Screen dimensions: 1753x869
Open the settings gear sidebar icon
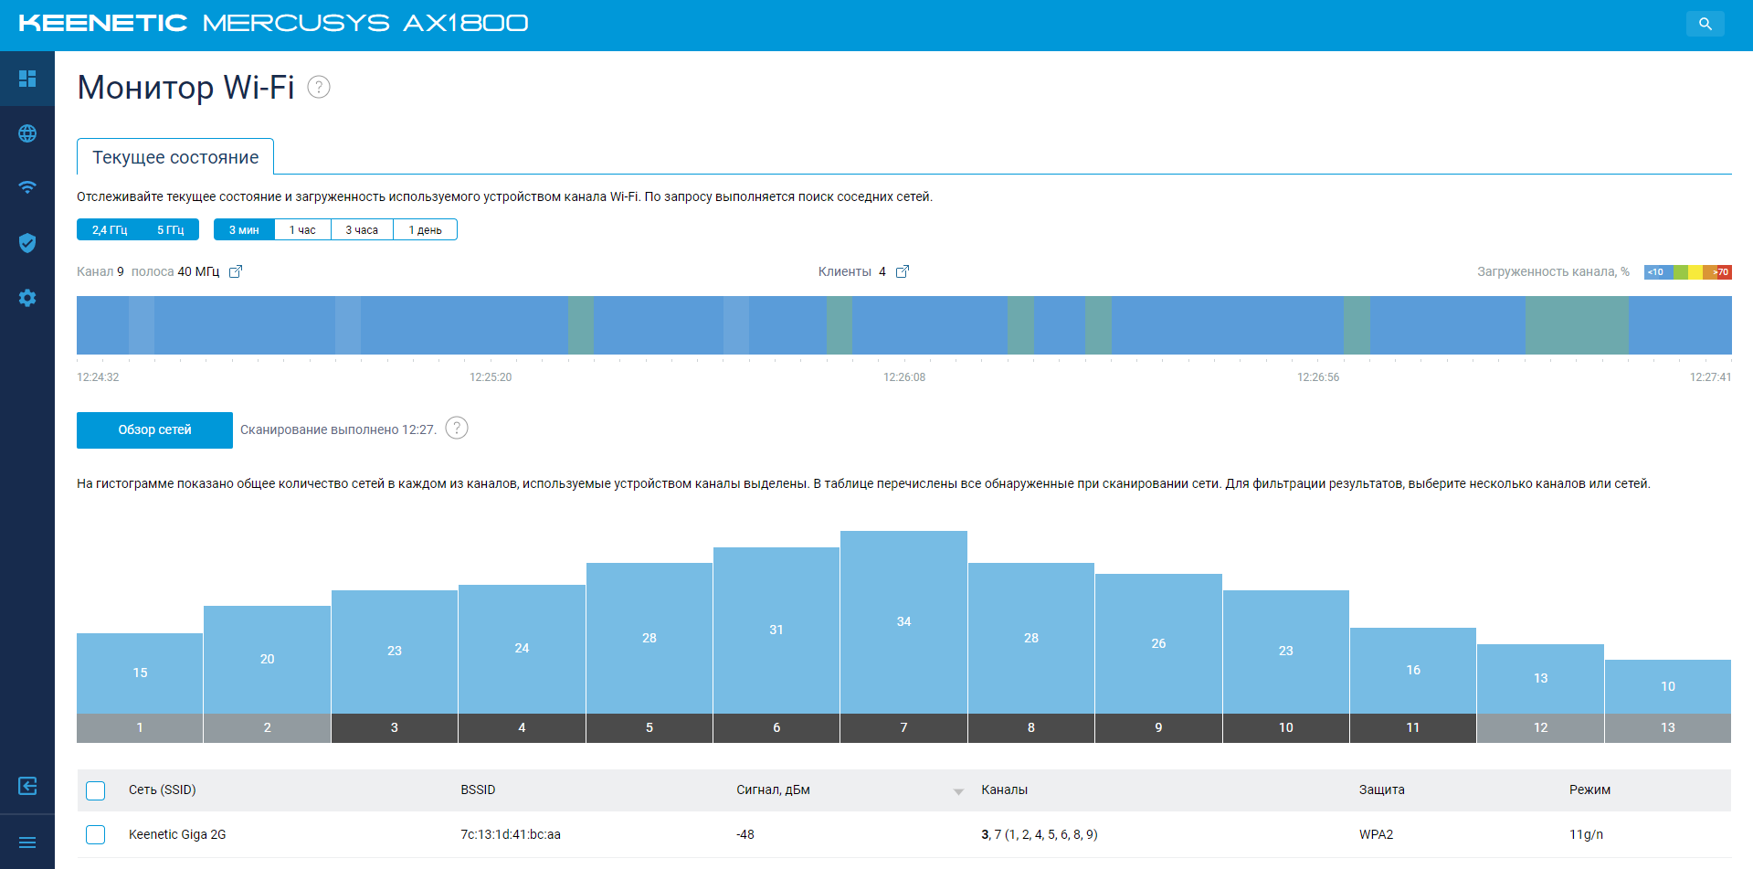pyautogui.click(x=27, y=298)
